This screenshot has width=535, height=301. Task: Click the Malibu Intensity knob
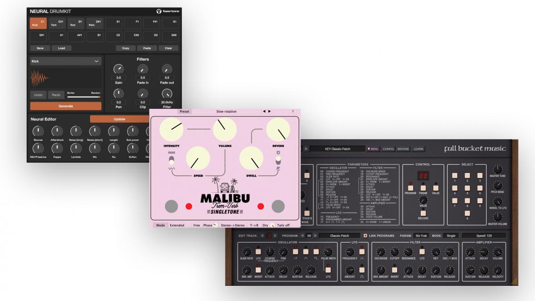click(172, 129)
